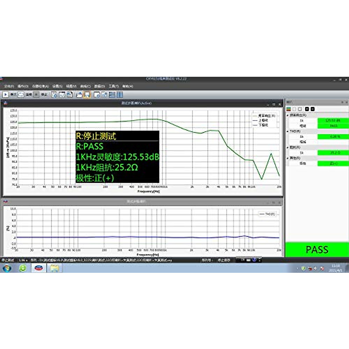The width and height of the screenshot is (349, 349).
Task: Toggle the black down-arrow button in results panel
Action: click(x=307, y=109)
